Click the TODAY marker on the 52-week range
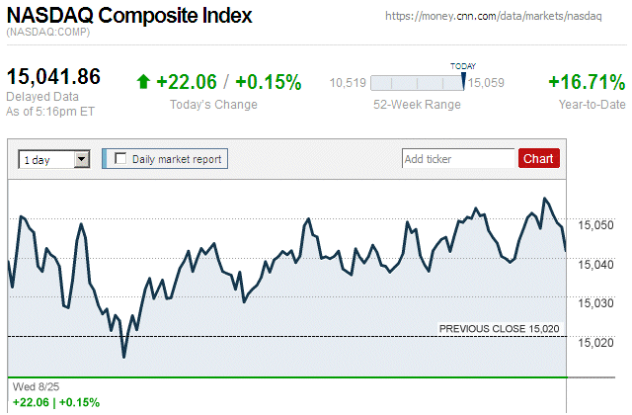Viewport: 632px width, 415px height. pyautogui.click(x=463, y=66)
